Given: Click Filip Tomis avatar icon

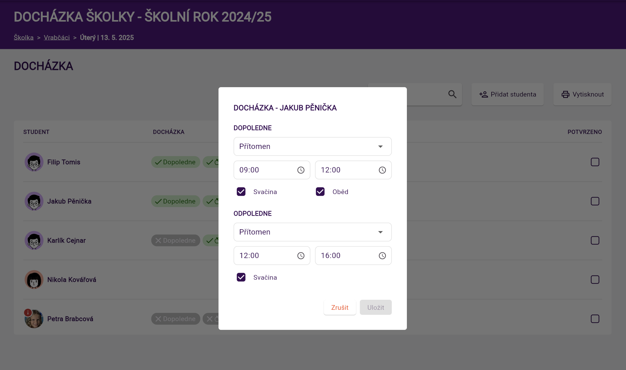Looking at the screenshot, I should tap(34, 162).
